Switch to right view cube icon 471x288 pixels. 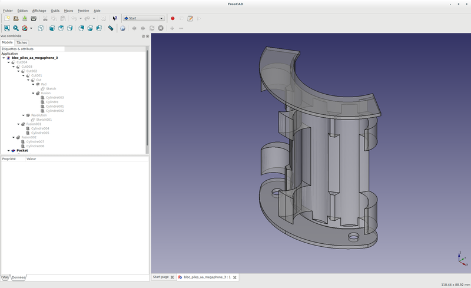69,28
